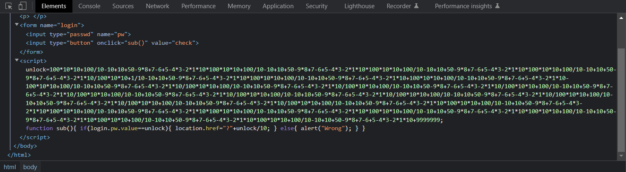
Task: Click the function sub() code line
Action: pyautogui.click(x=195, y=129)
